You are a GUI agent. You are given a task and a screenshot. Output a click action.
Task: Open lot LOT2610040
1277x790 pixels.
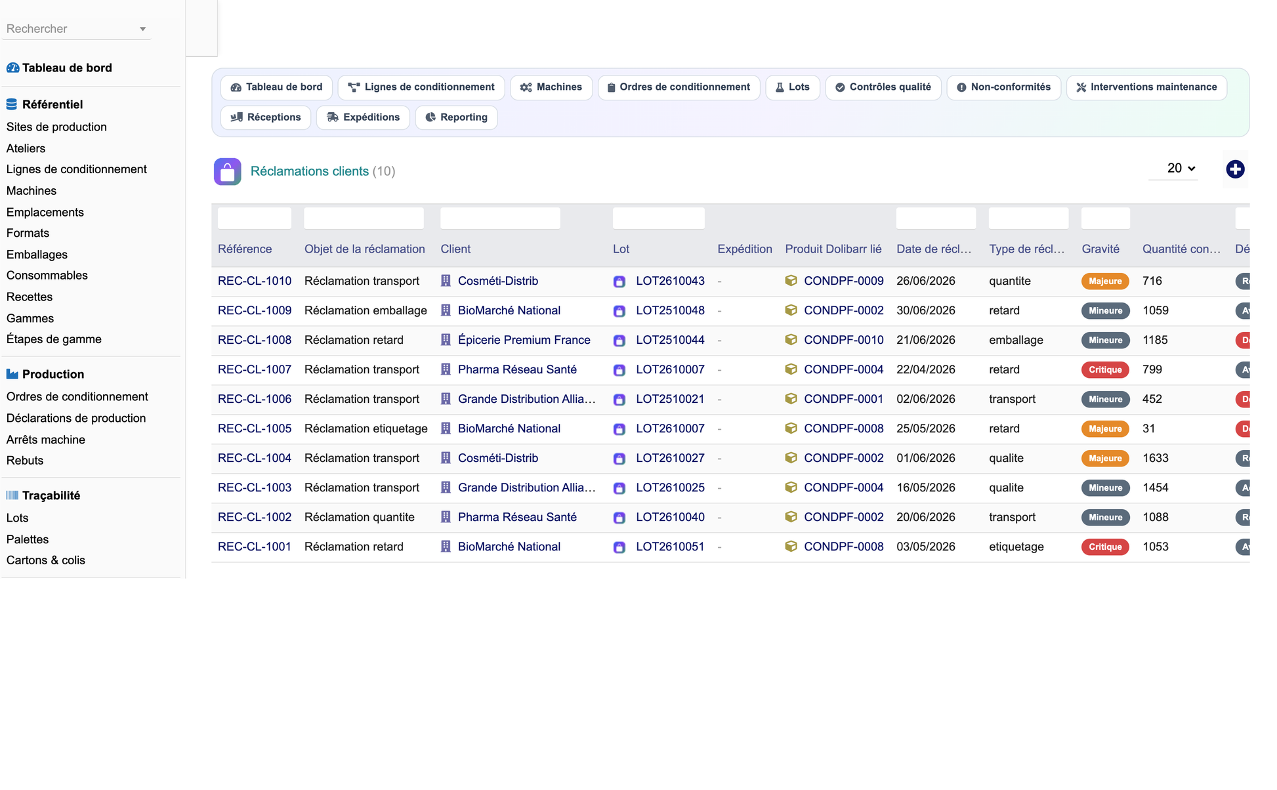(x=670, y=517)
